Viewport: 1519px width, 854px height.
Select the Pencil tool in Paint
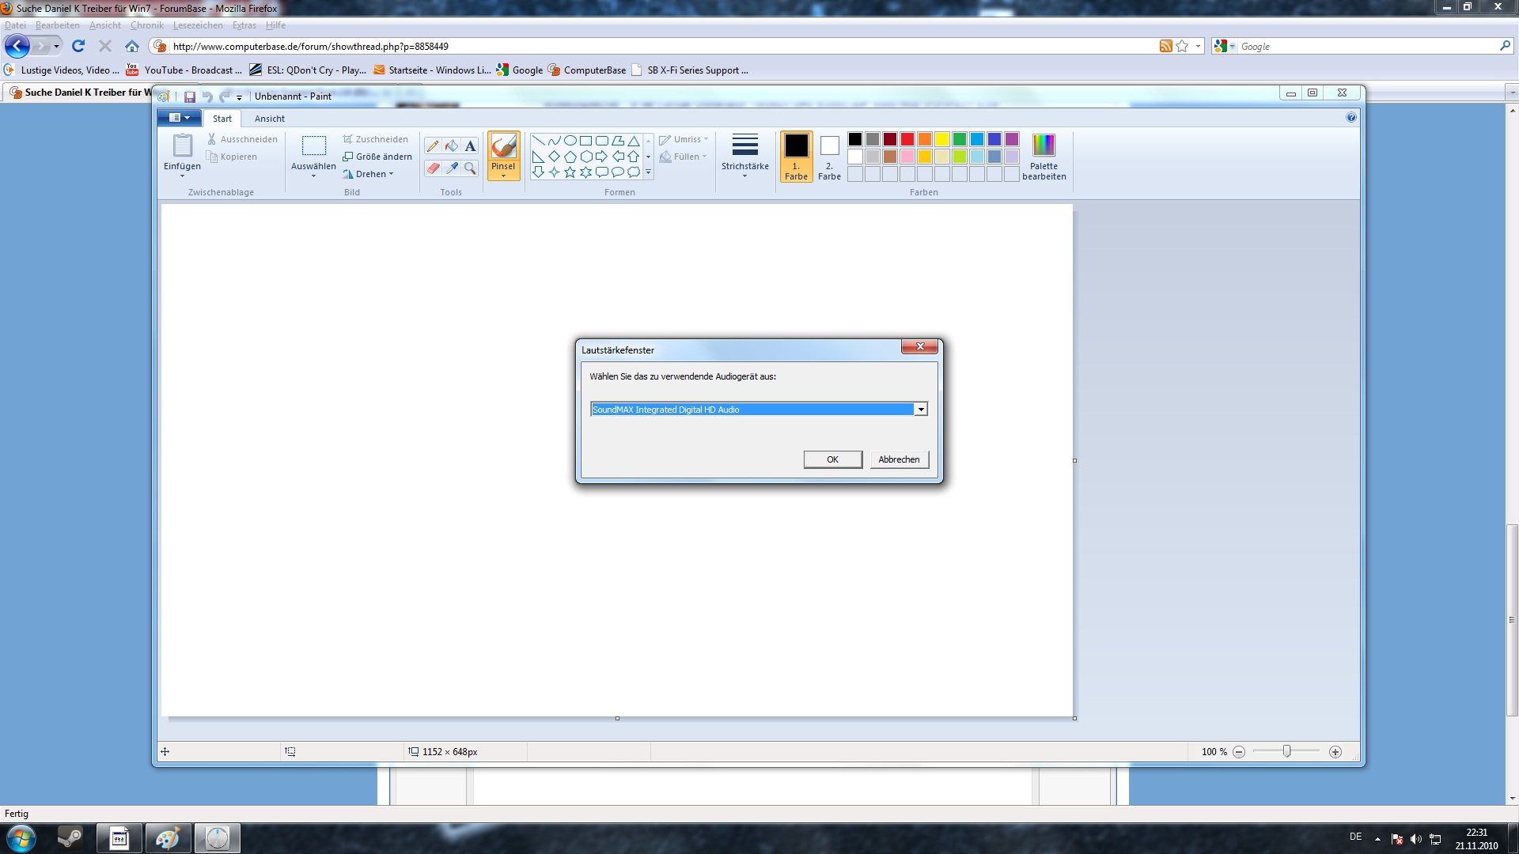tap(433, 145)
